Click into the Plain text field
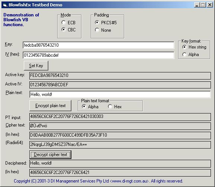 click(x=120, y=94)
